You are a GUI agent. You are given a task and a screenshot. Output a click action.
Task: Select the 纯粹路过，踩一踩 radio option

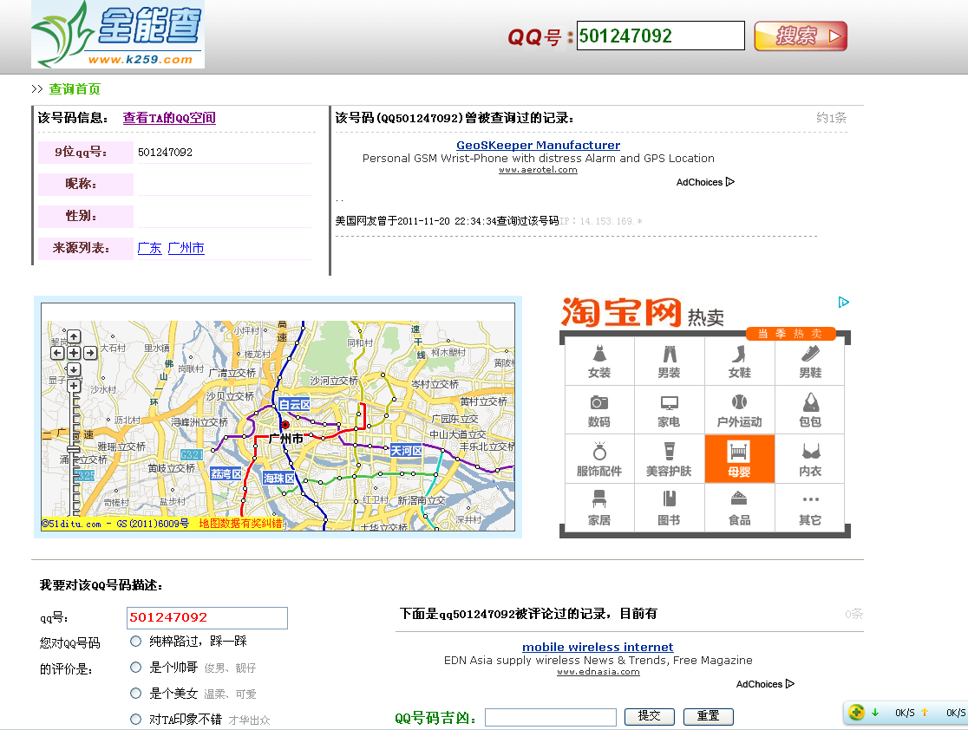[135, 642]
